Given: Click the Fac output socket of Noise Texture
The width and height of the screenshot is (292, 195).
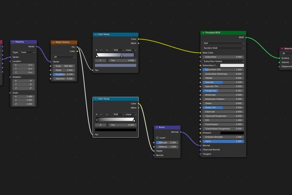Looking at the screenshot, I should 77,47.
